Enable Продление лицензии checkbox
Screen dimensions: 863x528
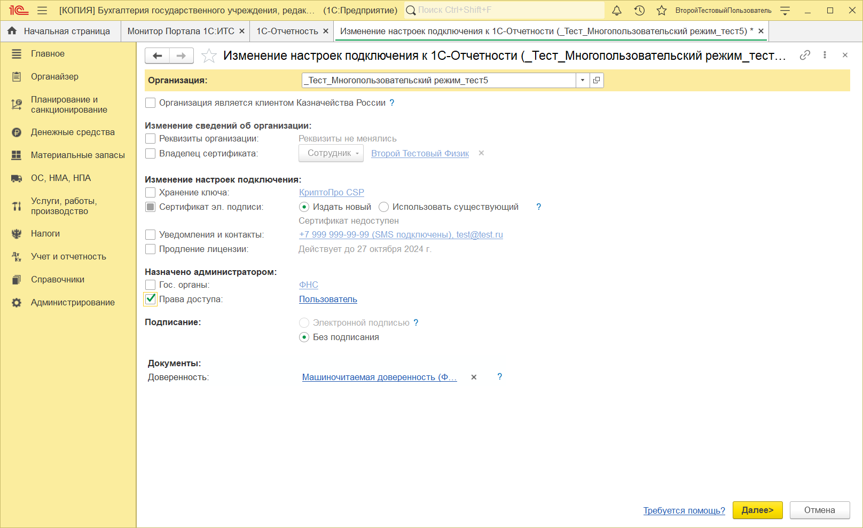click(x=151, y=249)
